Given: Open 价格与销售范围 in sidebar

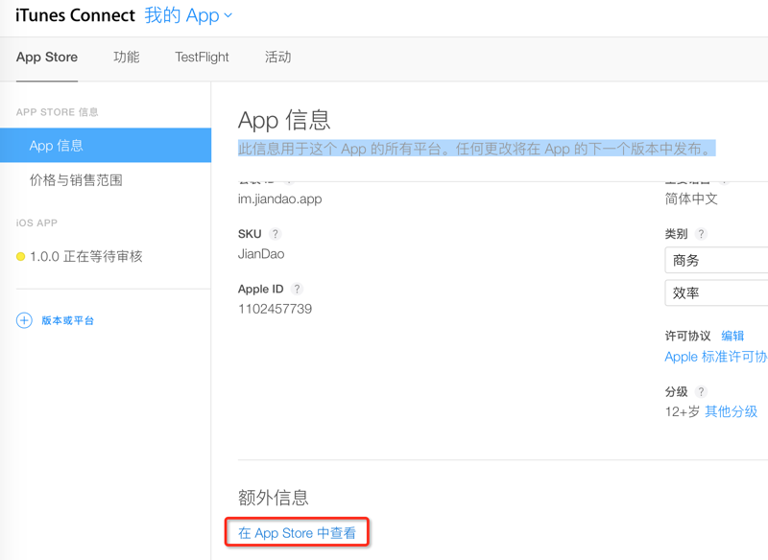Looking at the screenshot, I should coord(76,180).
